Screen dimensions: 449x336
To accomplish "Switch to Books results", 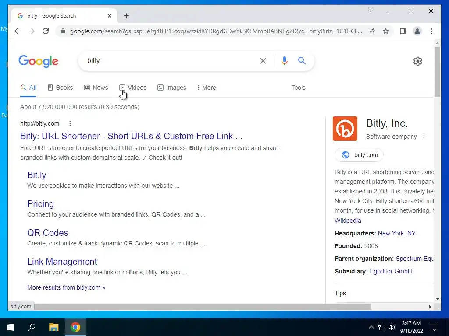I will click(x=60, y=87).
